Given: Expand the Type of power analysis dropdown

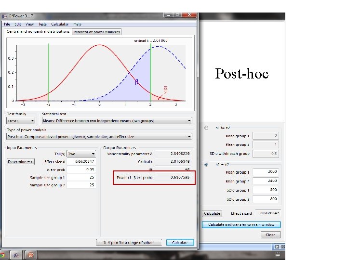Looking at the screenshot, I should point(99,137).
